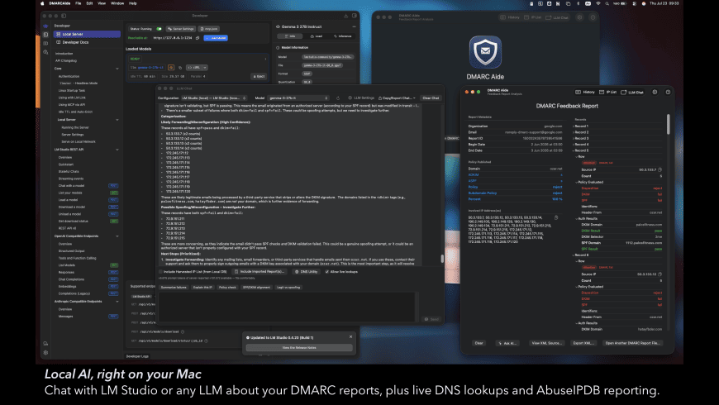719x405 pixels.
Task: Collapse OpenAI Compatible Endpoints section
Action: coord(117,236)
